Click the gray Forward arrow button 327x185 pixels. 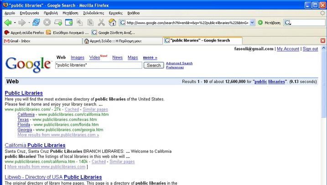click(22, 22)
